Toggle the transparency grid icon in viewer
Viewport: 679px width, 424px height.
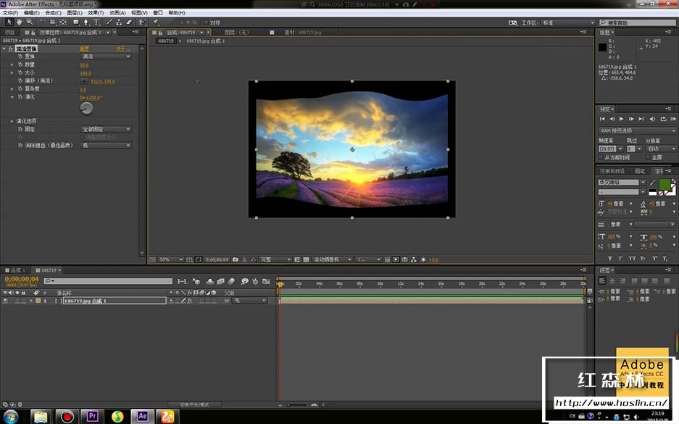(306, 259)
